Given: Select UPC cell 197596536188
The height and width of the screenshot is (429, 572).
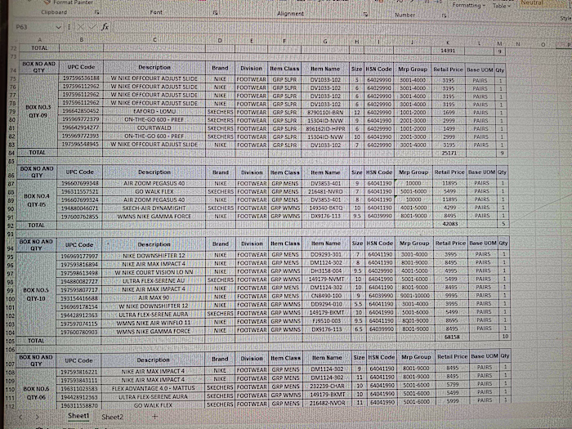Looking at the screenshot, I should [81, 78].
